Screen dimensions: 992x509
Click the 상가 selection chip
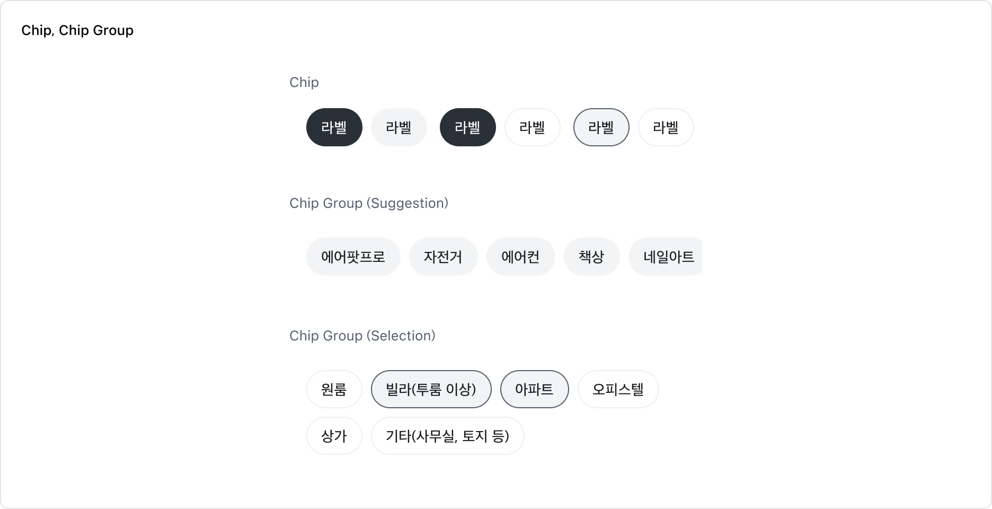tap(334, 436)
